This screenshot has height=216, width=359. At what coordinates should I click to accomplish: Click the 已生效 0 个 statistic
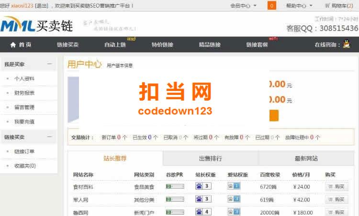146,137
